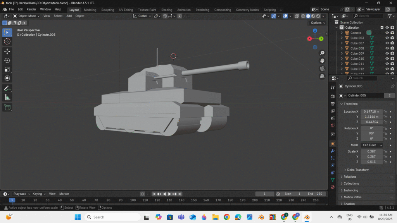Switch to the Sculpting workspace tab

[108, 10]
